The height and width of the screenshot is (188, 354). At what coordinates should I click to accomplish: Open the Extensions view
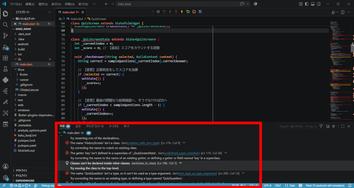coord(5,58)
